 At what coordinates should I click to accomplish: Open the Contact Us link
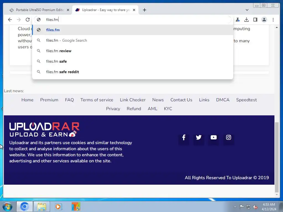[x=181, y=100]
